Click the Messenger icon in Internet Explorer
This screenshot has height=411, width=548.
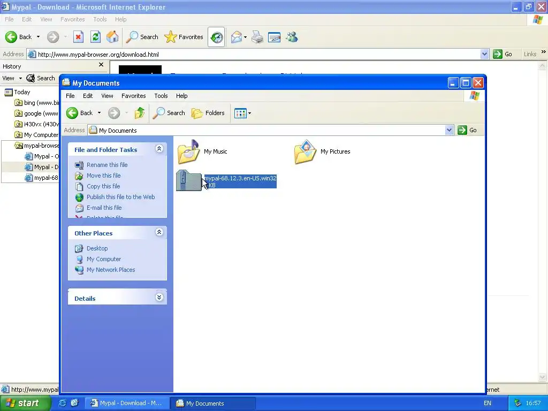[292, 37]
